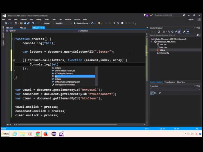Click the Quick Launch search field
Image resolution: width=203 pixels, height=152 pixels.
coord(168,15)
